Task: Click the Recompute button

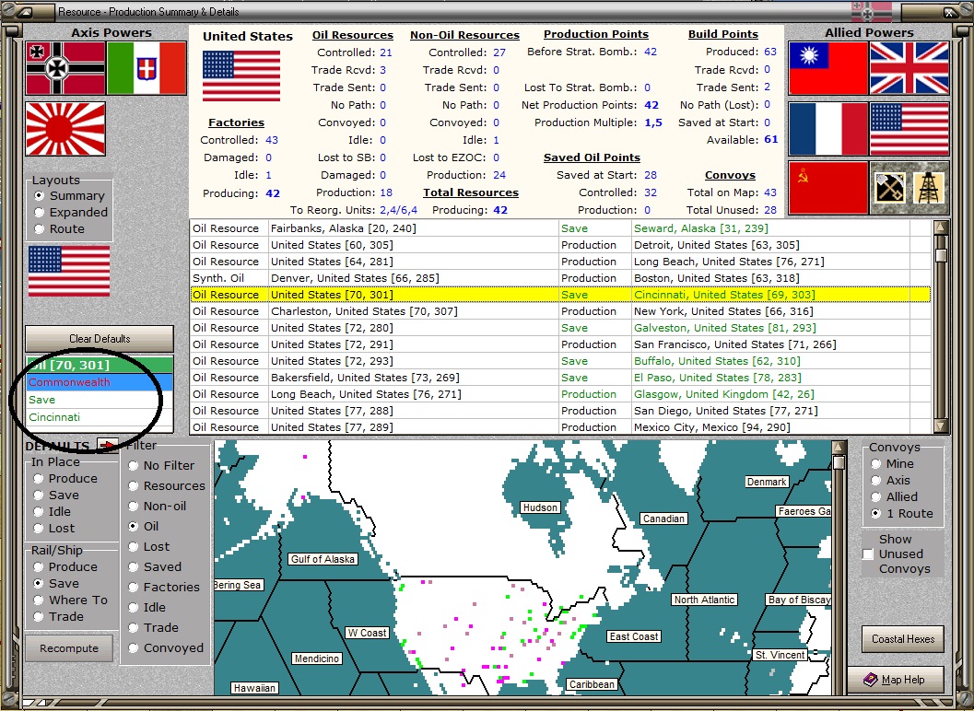Action: (x=69, y=648)
